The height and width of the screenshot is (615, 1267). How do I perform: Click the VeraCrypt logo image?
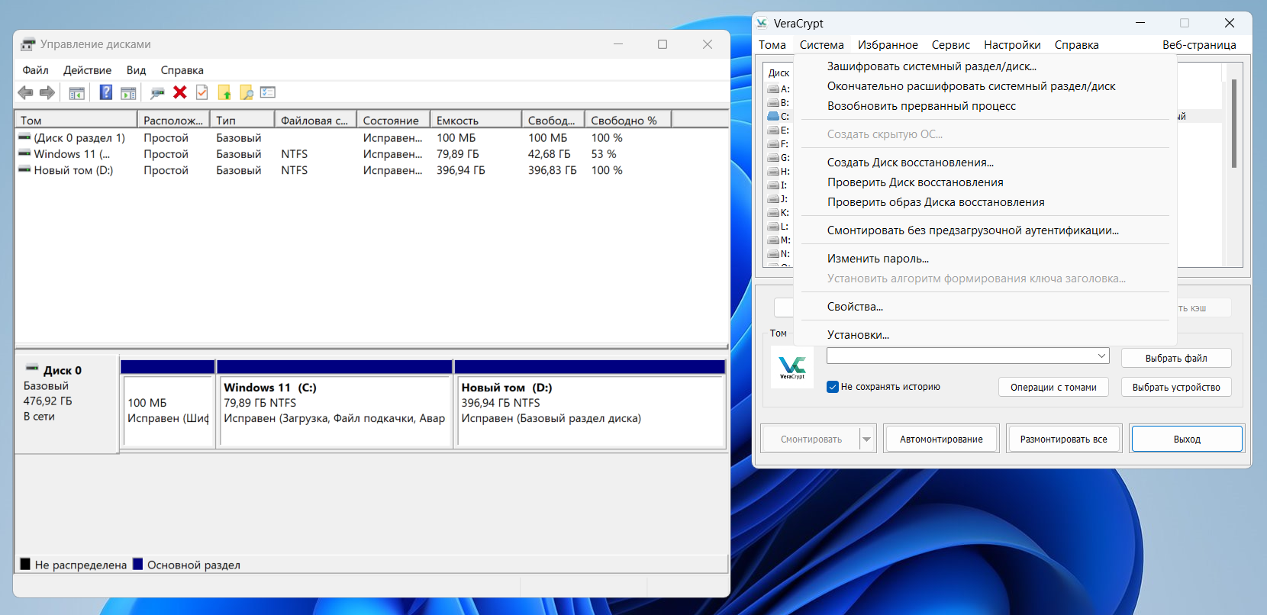tap(792, 367)
